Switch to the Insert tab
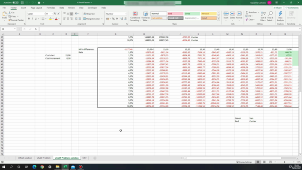Viewport: 302px width, 170px height. tap(23, 8)
